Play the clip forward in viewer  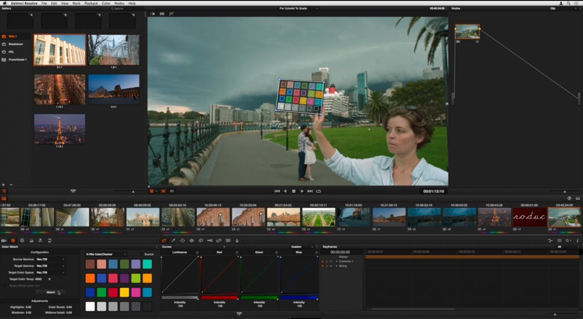coord(302,191)
